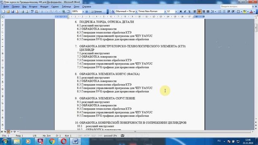Open the Вид menu
This screenshot has height=145, width=258.
(x=24, y=7)
